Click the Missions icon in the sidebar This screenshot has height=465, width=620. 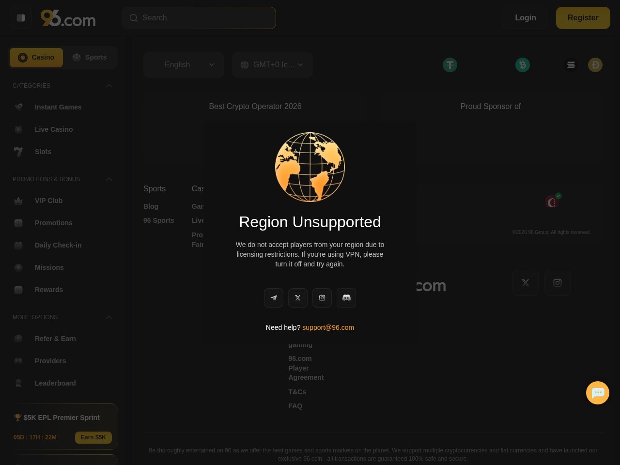pos(18,267)
